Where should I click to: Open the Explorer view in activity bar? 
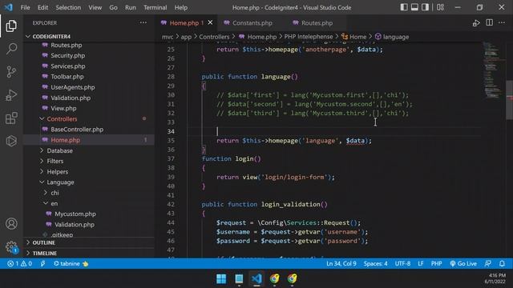click(x=11, y=26)
